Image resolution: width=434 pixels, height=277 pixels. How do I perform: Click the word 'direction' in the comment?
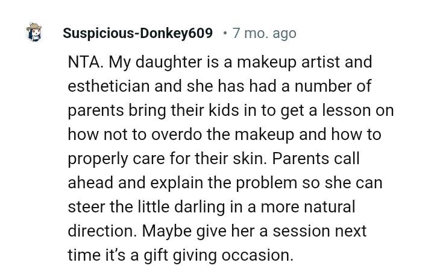(100, 231)
